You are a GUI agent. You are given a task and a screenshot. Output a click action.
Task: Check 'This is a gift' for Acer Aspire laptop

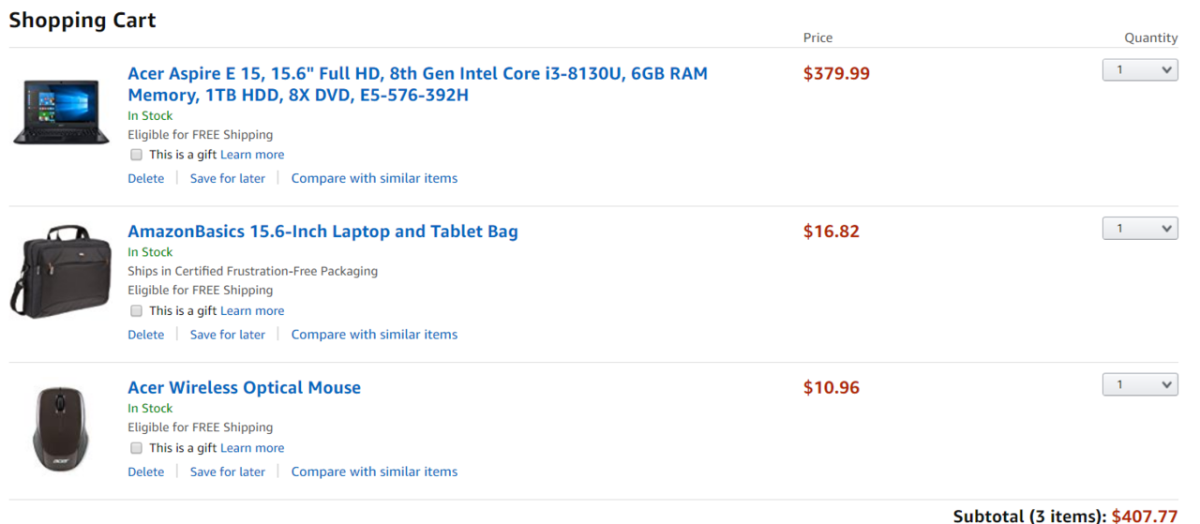(x=136, y=155)
